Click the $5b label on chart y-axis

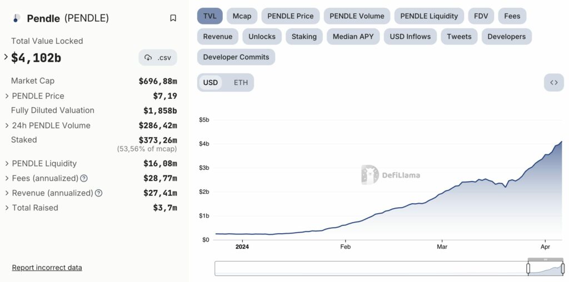point(204,120)
